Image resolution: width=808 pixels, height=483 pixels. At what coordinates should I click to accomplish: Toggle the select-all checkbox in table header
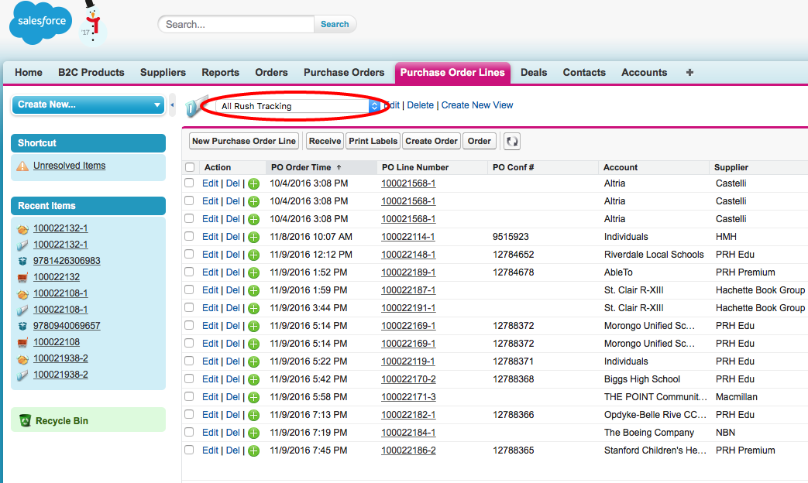(x=190, y=167)
